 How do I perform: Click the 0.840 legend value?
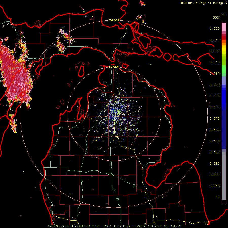click(215, 62)
